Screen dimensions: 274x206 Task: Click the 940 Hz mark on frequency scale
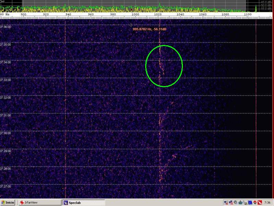pos(68,14)
